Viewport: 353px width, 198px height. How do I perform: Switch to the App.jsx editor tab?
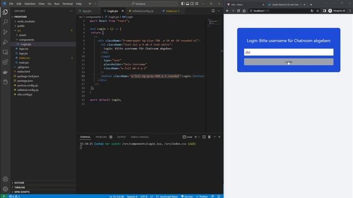coord(87,11)
